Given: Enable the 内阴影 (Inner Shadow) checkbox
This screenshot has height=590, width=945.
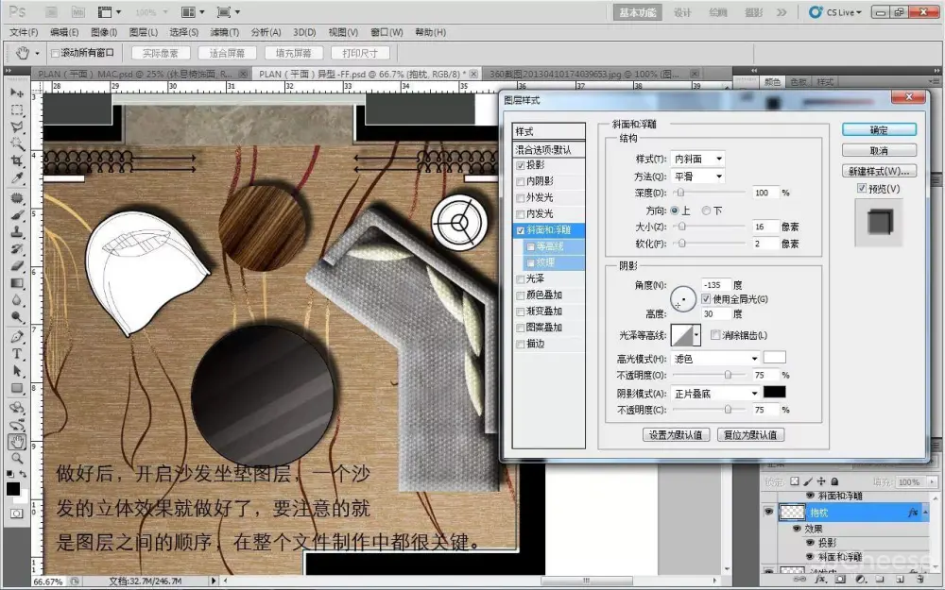Looking at the screenshot, I should [521, 181].
